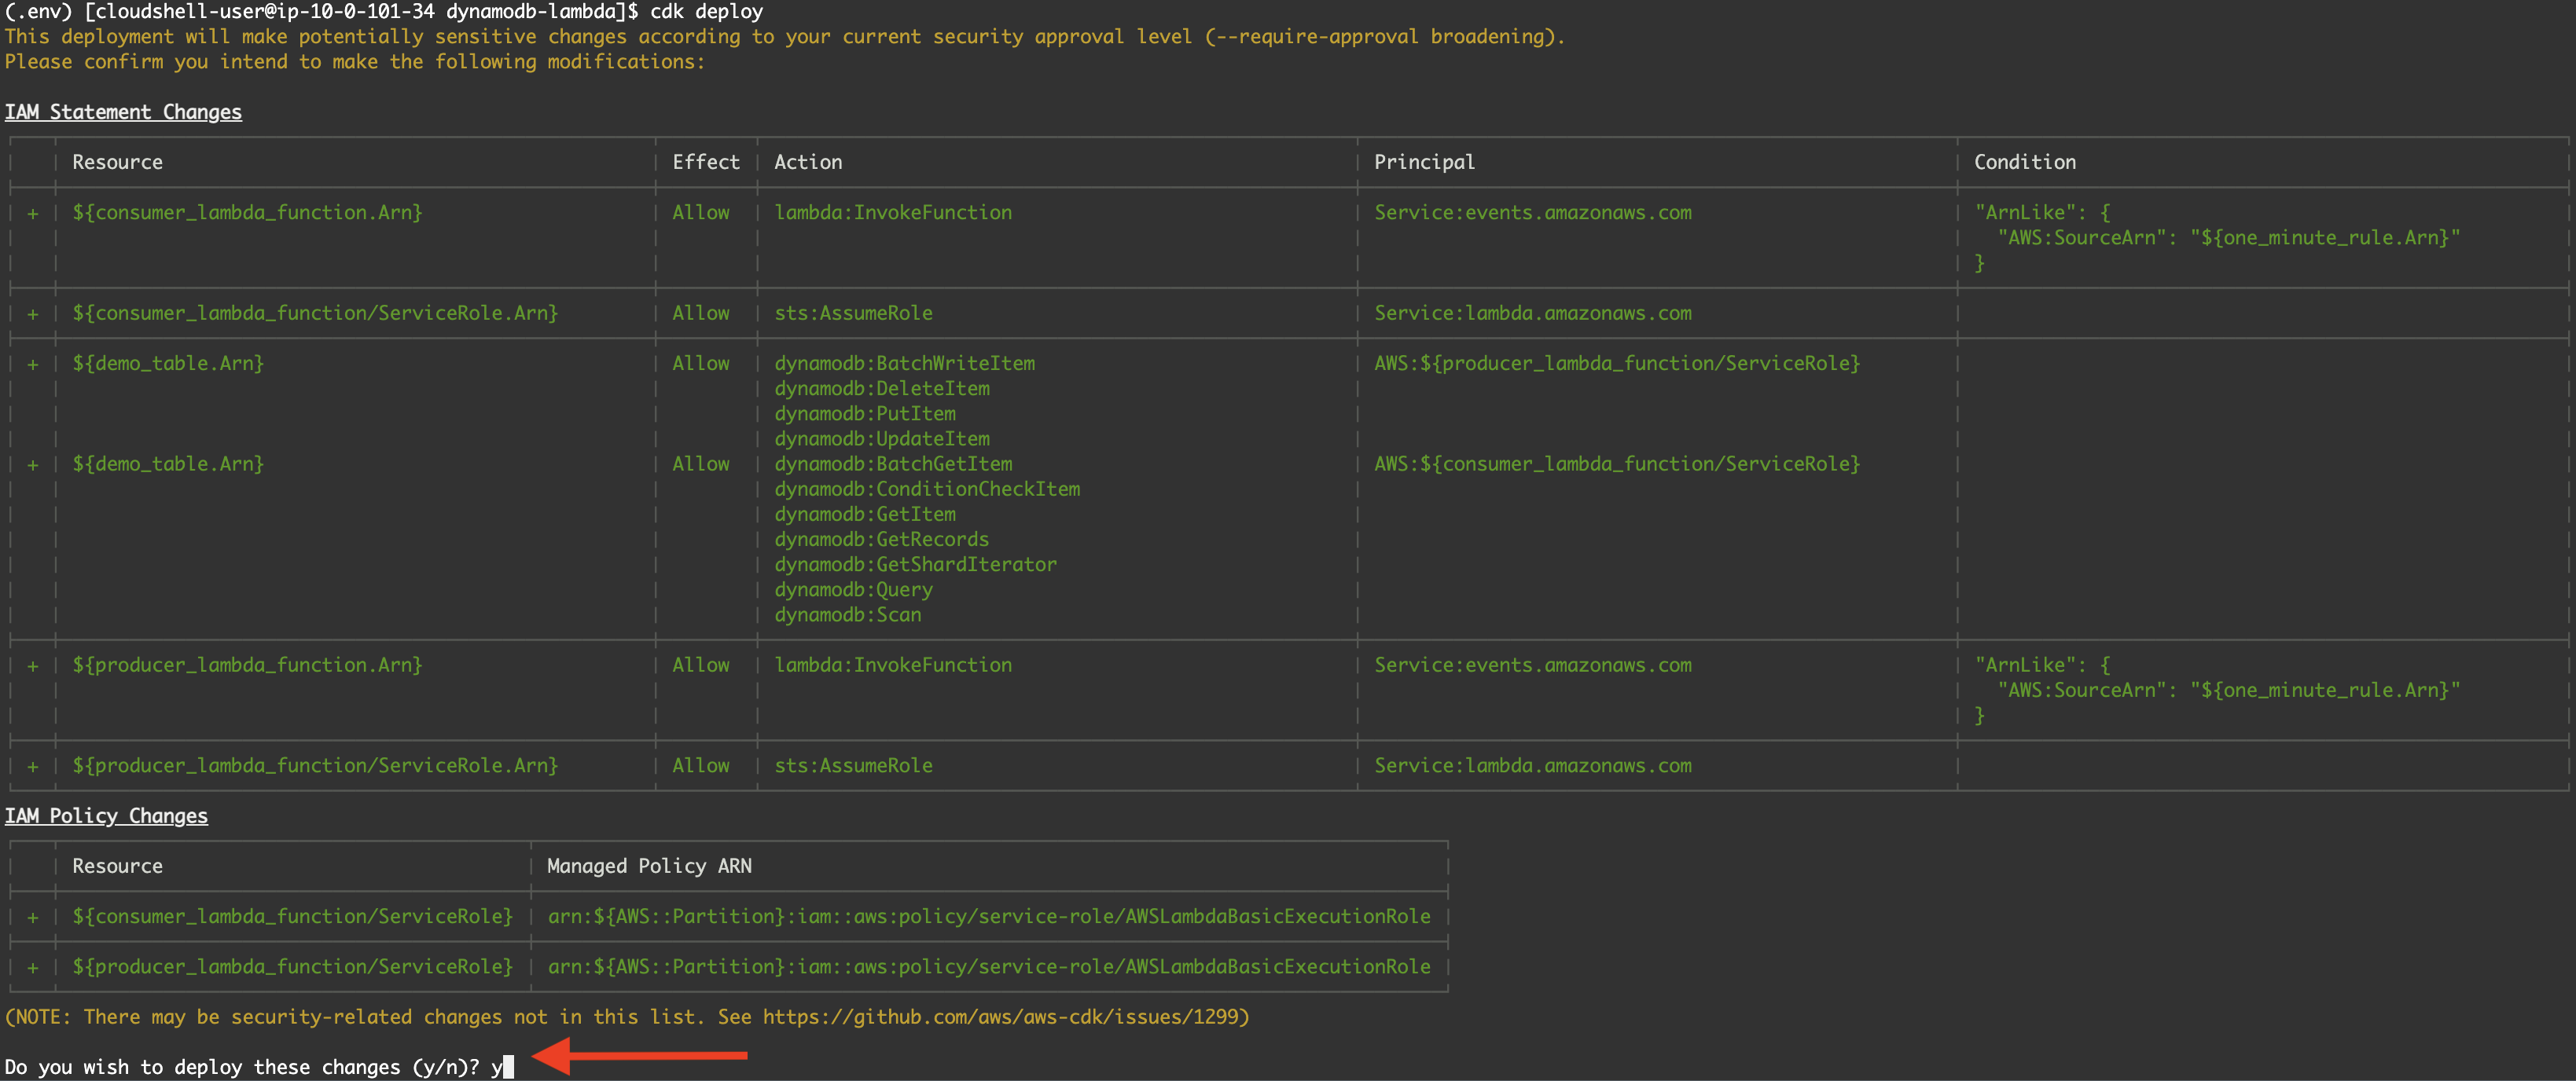Click the AWS:SourceArn condition in producer function row

tap(2228, 691)
